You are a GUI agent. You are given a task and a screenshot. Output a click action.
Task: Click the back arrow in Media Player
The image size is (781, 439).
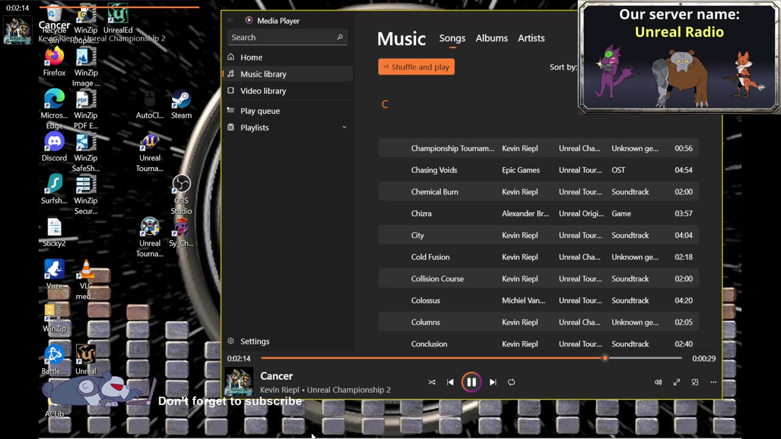[x=231, y=20]
